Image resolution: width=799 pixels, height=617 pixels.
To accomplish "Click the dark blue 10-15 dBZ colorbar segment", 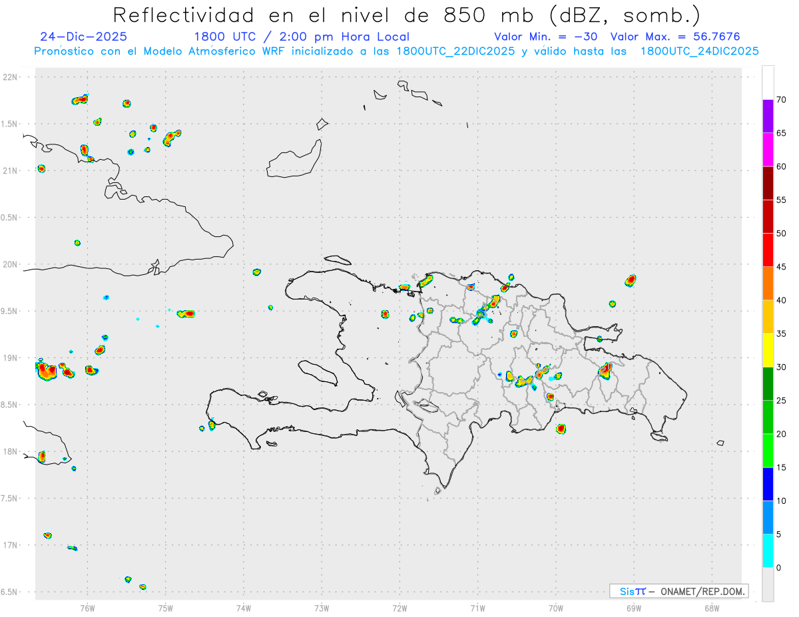I will click(768, 484).
